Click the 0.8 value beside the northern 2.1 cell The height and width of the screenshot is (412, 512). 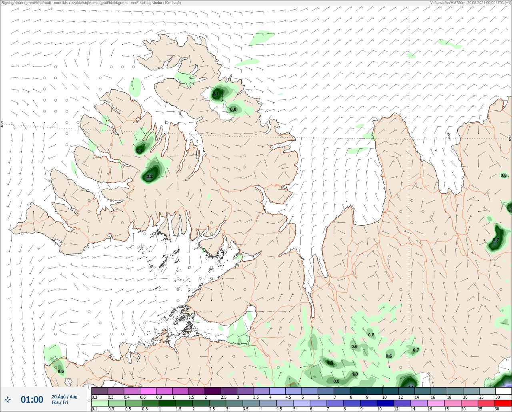tap(233, 109)
